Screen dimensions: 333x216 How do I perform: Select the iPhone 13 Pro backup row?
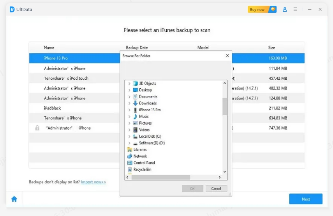tap(167, 58)
